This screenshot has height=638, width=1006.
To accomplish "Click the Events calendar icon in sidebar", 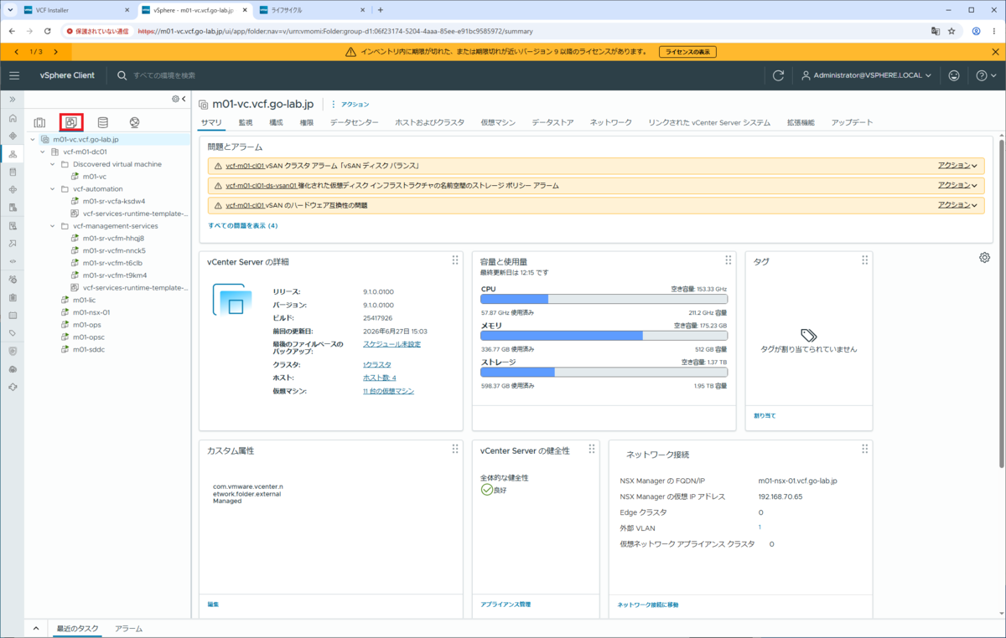I will click(x=13, y=316).
